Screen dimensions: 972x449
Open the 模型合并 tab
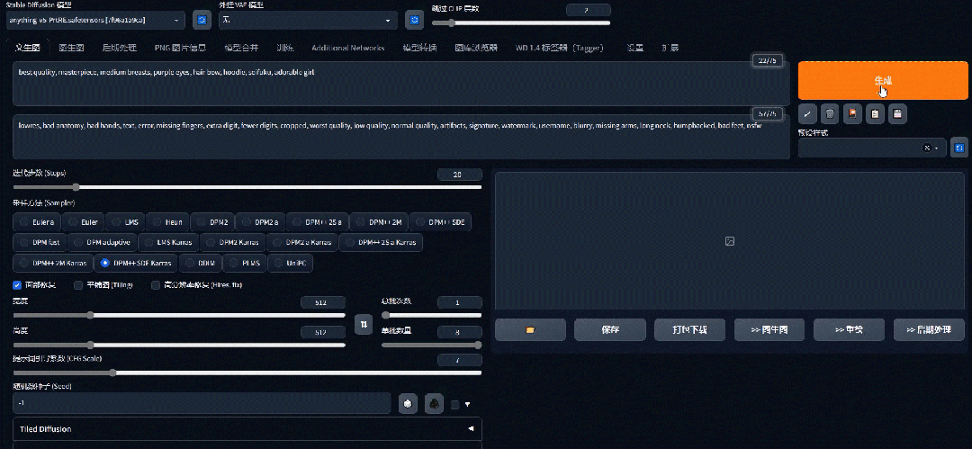pos(241,48)
